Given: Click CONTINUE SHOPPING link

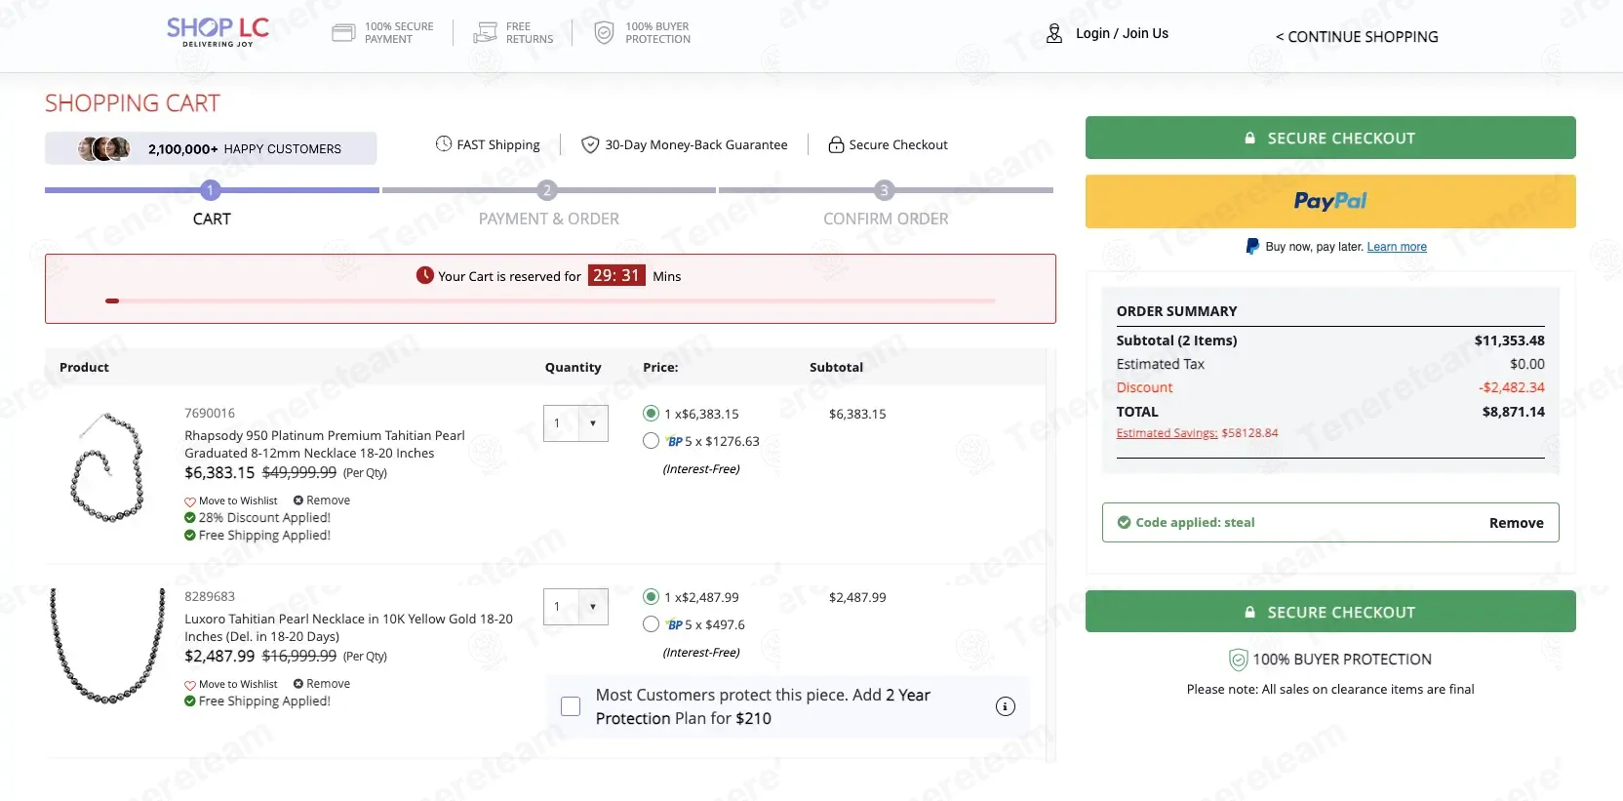Looking at the screenshot, I should (1357, 37).
